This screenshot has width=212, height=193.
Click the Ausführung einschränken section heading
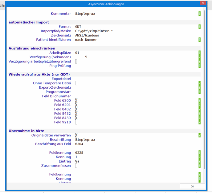32,48
